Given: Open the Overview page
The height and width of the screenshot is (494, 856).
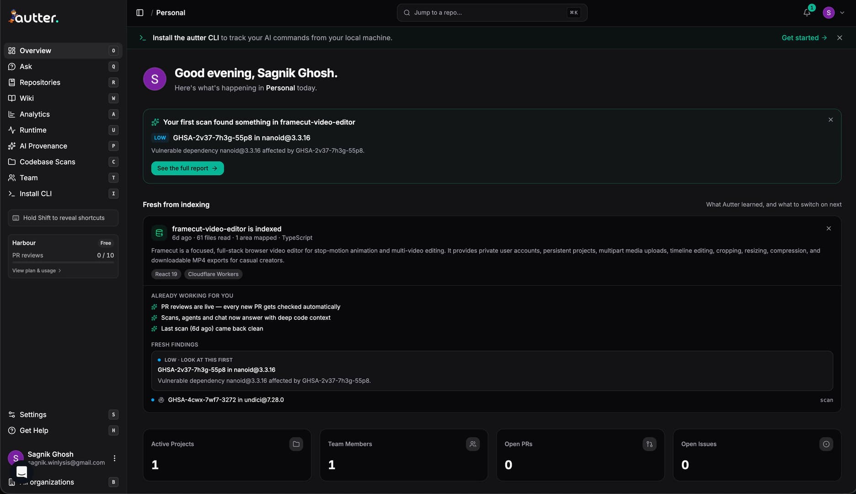Looking at the screenshot, I should 63,51.
